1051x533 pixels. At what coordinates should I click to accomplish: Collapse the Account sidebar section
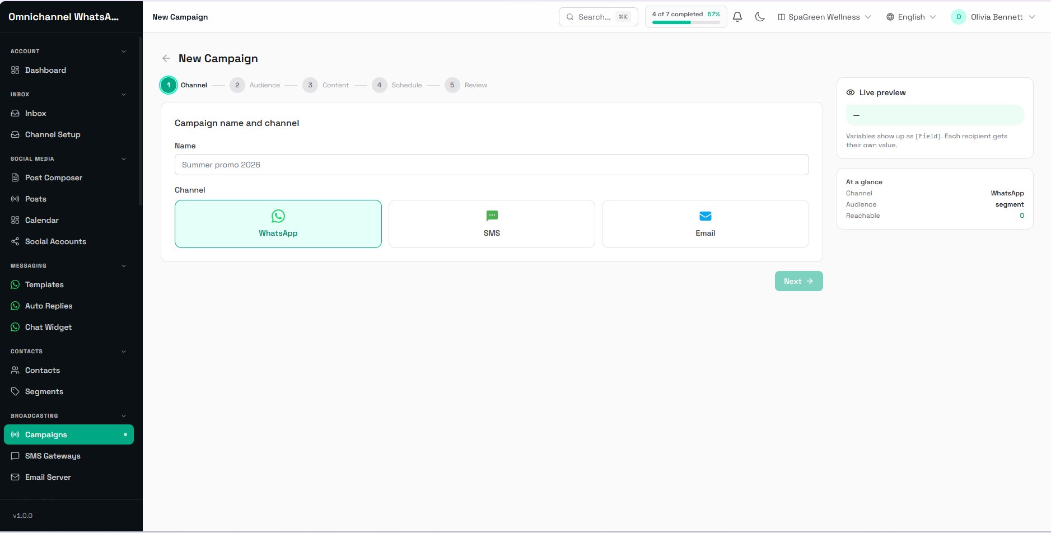[124, 52]
